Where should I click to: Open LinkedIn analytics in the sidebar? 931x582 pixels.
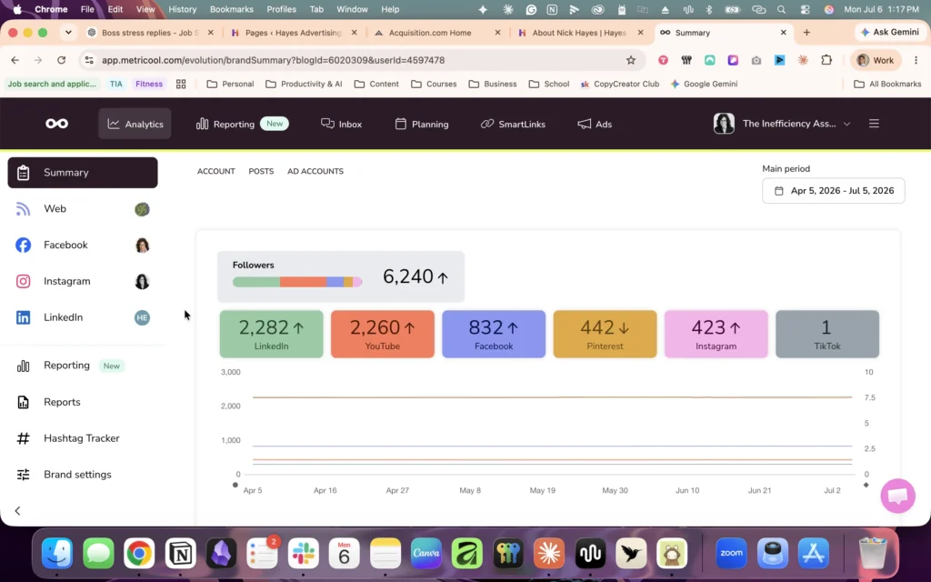tap(83, 317)
